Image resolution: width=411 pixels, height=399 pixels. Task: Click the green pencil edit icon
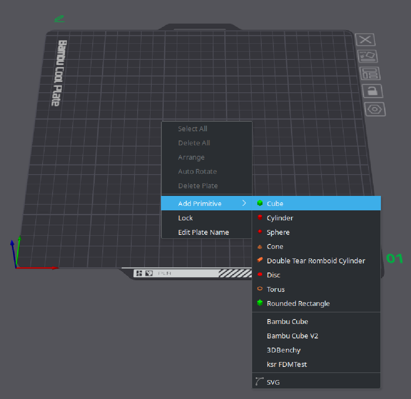59,18
